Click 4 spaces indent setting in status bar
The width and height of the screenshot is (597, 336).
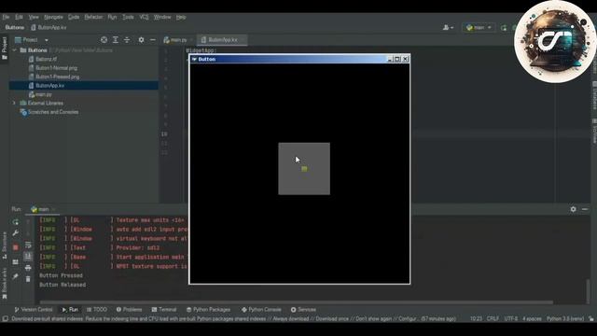click(532, 318)
